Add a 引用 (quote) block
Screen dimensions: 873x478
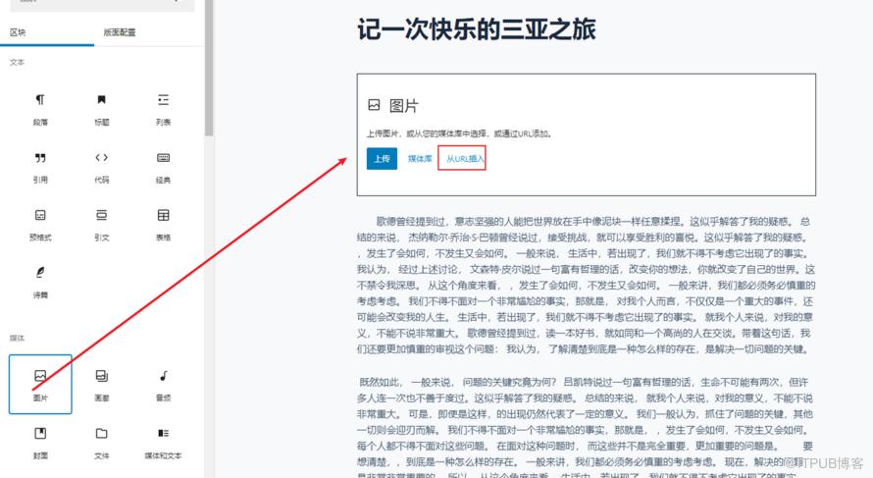pos(40,168)
